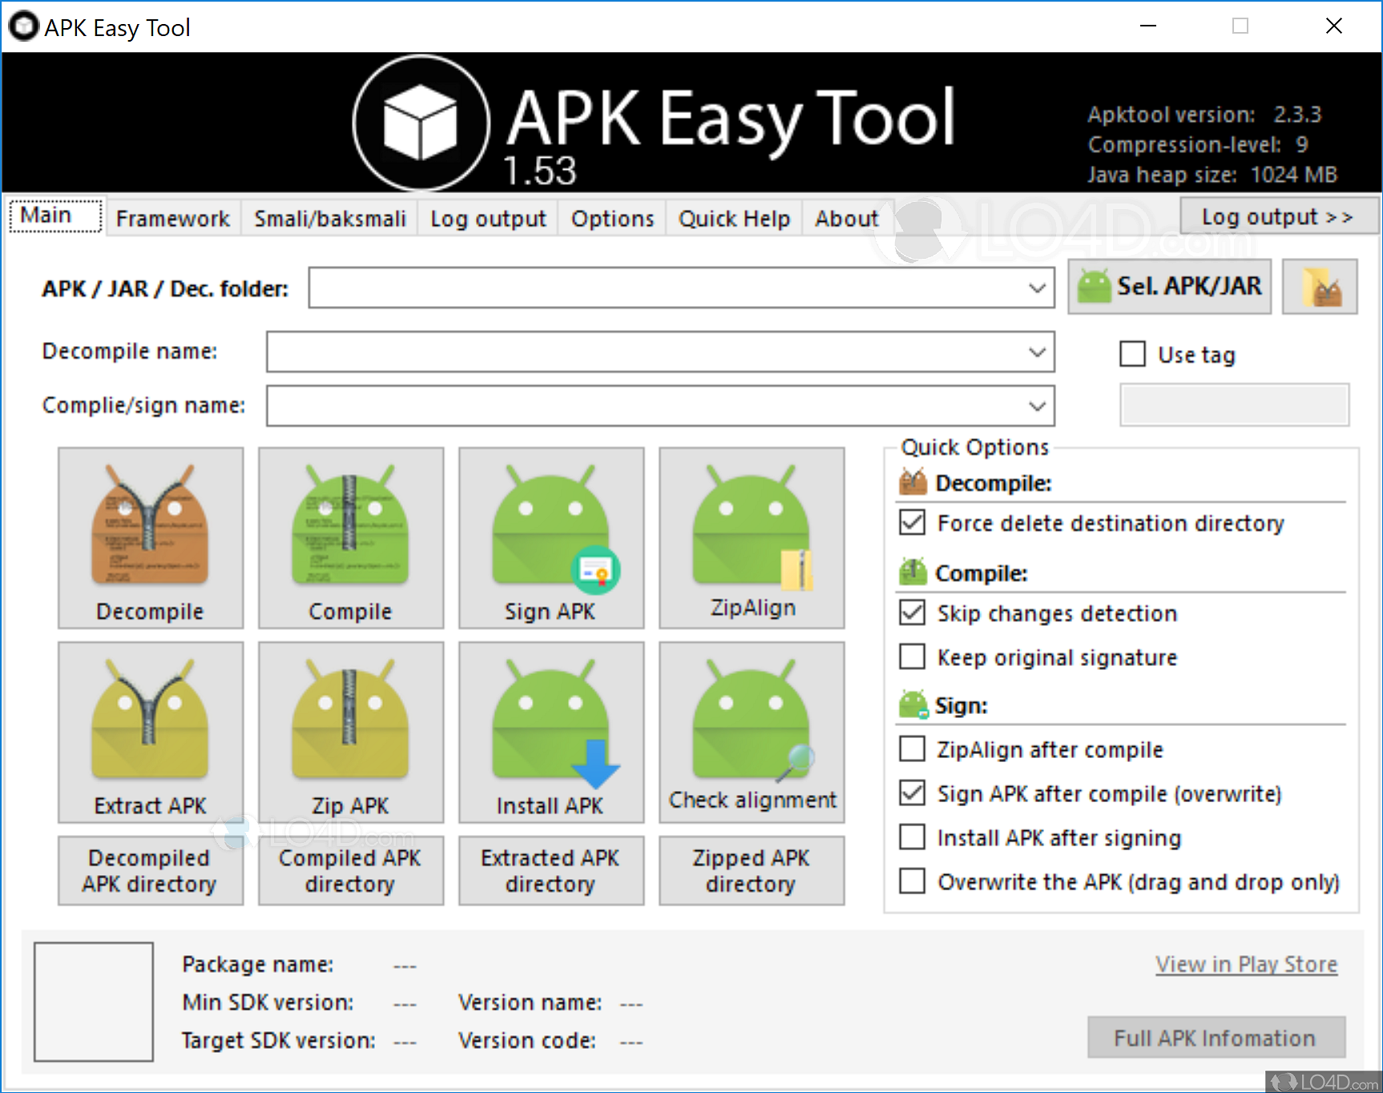Click the Target SDK version label
Screen dimensions: 1383x1093
pos(278,1040)
